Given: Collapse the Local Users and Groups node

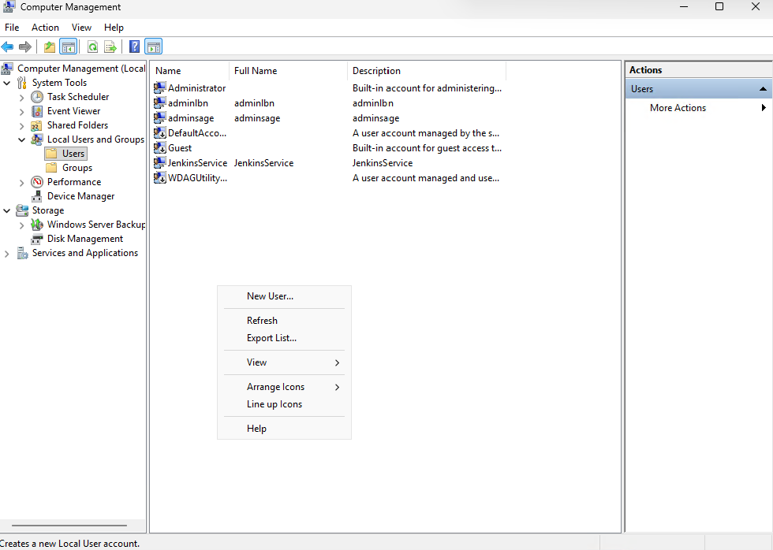Looking at the screenshot, I should coord(21,139).
